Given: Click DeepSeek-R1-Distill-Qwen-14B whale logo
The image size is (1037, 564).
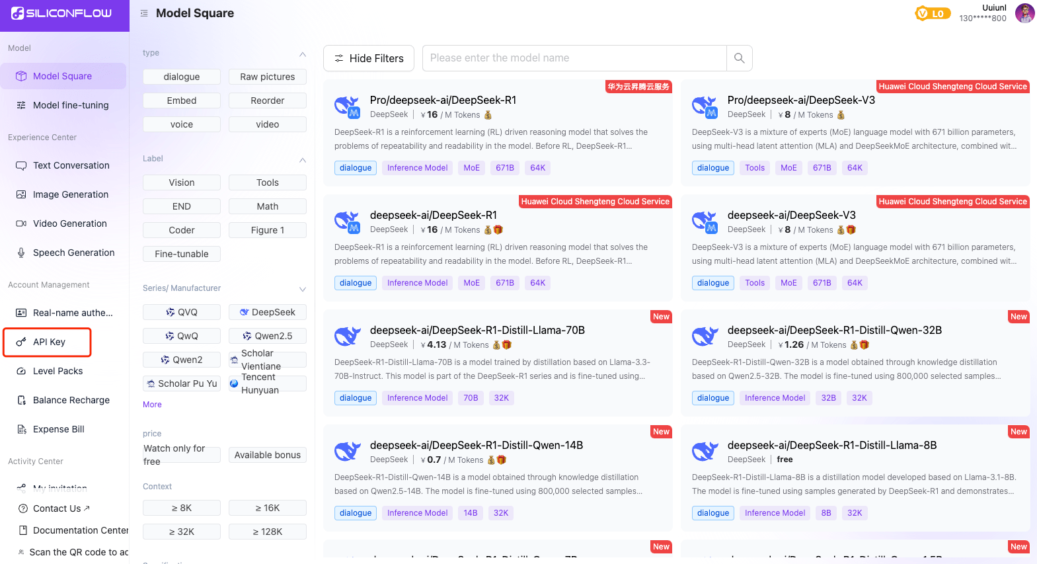Looking at the screenshot, I should [x=347, y=452].
